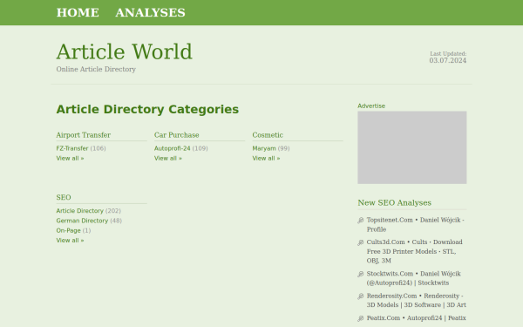This screenshot has width=523, height=327.
Task: Click the magnifier icon beside Topsitenet.Com
Action: tap(360, 221)
